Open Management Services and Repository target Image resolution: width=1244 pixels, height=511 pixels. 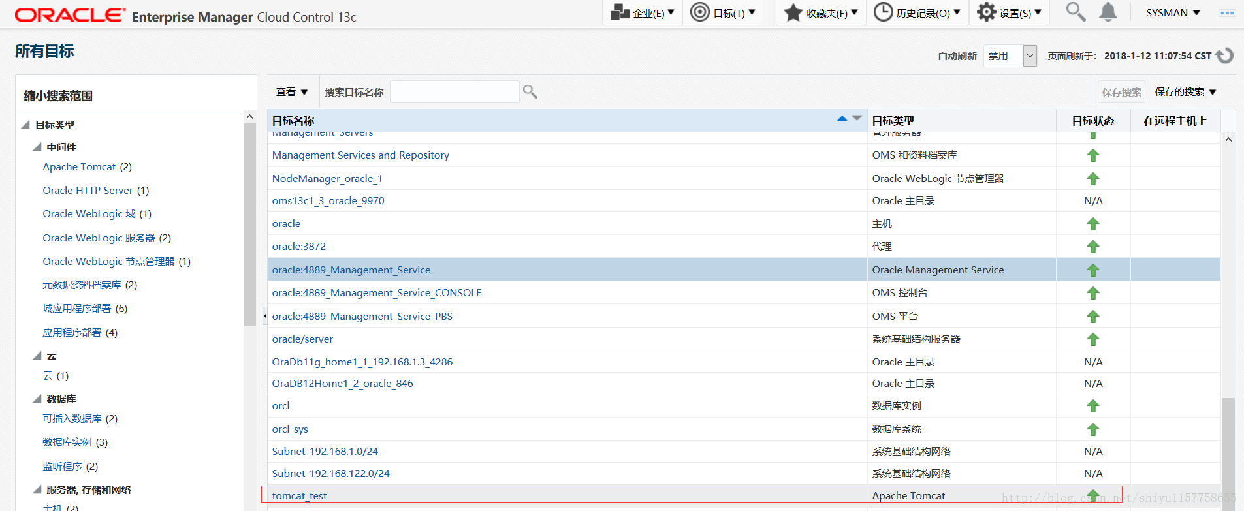tap(360, 155)
